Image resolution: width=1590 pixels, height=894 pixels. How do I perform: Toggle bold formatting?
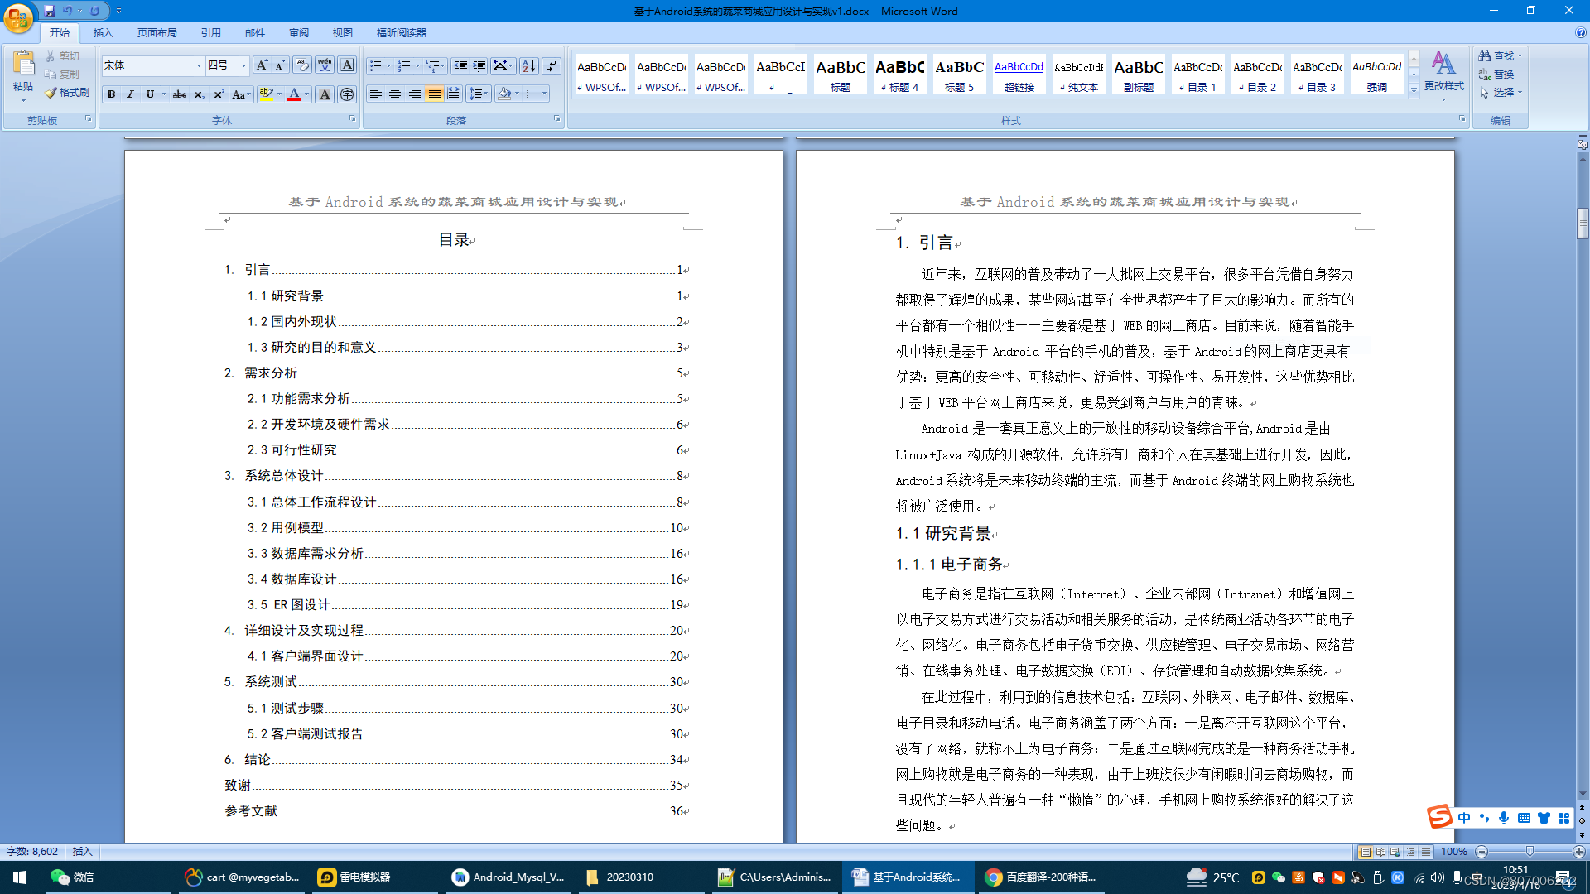(111, 94)
